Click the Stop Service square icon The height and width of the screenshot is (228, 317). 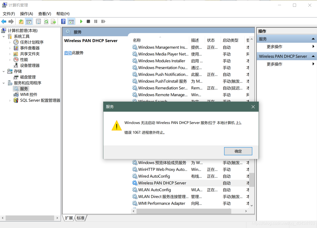click(88, 21)
